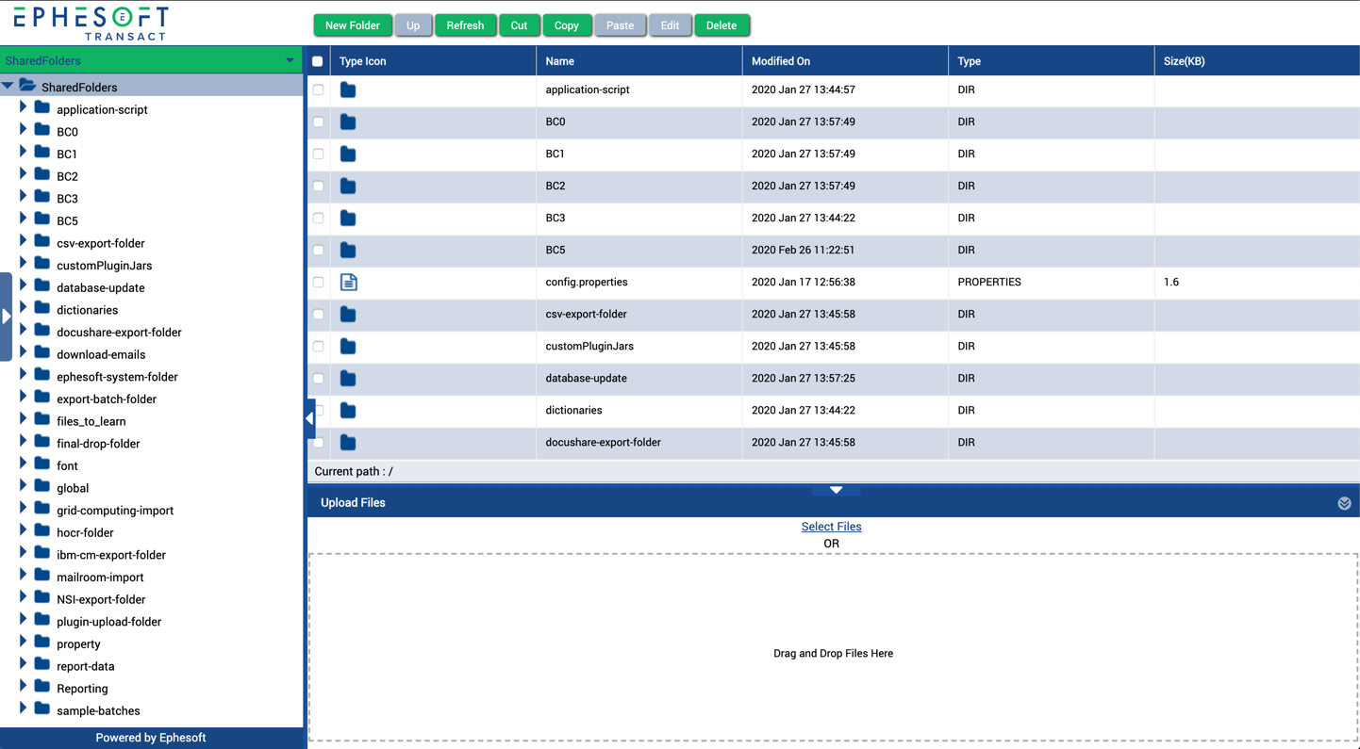Click the folder icon in the BC0 table row

click(x=348, y=122)
